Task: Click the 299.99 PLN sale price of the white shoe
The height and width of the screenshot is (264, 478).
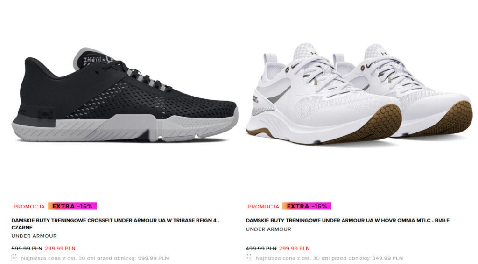Action: [x=294, y=249]
